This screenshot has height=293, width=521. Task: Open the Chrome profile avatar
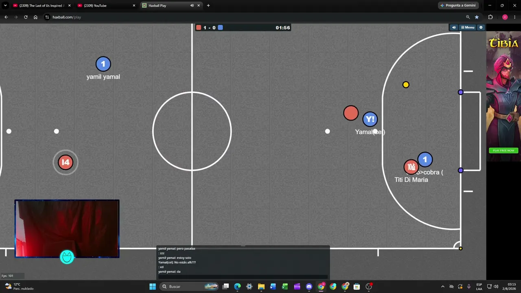coord(505,17)
